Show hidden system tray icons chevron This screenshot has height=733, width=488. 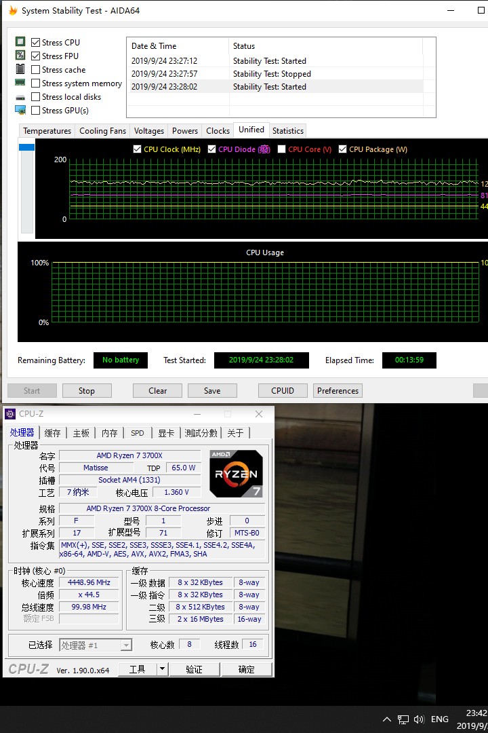[x=386, y=719]
